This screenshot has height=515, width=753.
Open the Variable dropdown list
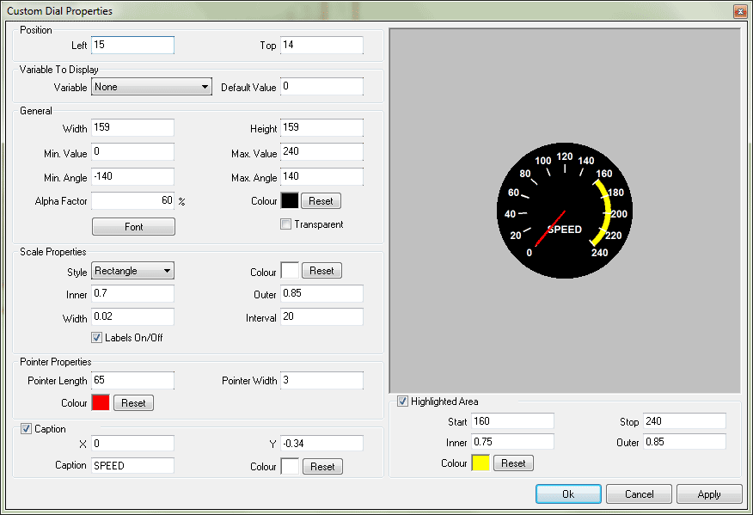click(x=151, y=87)
